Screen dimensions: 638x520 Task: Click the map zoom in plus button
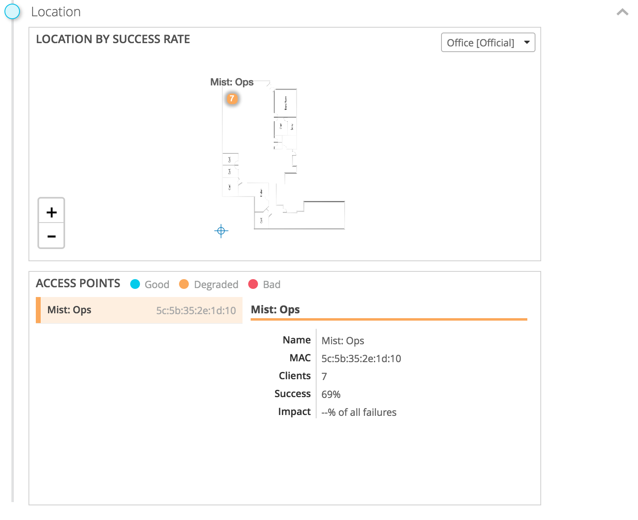pos(51,212)
